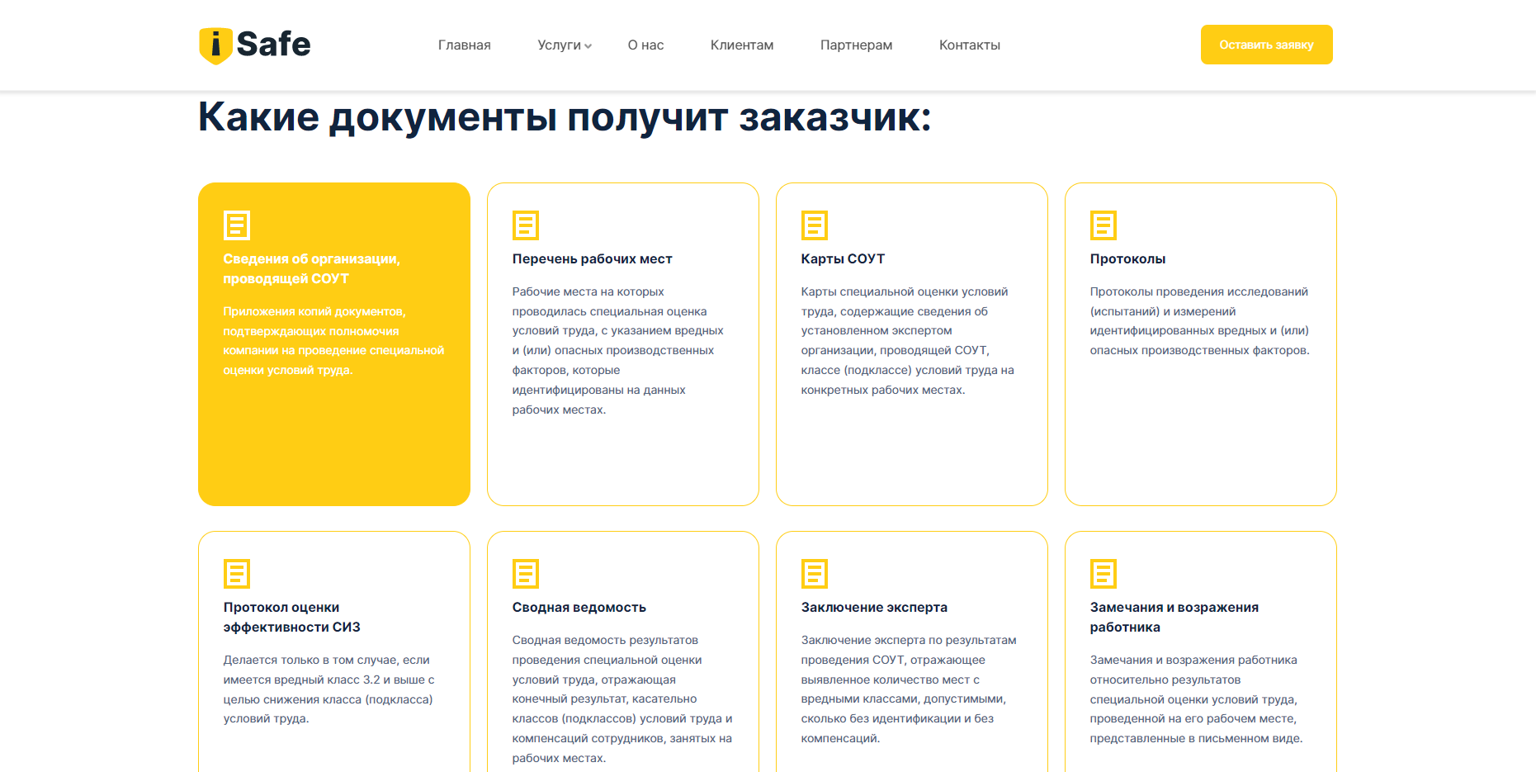The width and height of the screenshot is (1536, 772).
Task: Click document icon above Заключение эксперта
Action: [x=815, y=574]
